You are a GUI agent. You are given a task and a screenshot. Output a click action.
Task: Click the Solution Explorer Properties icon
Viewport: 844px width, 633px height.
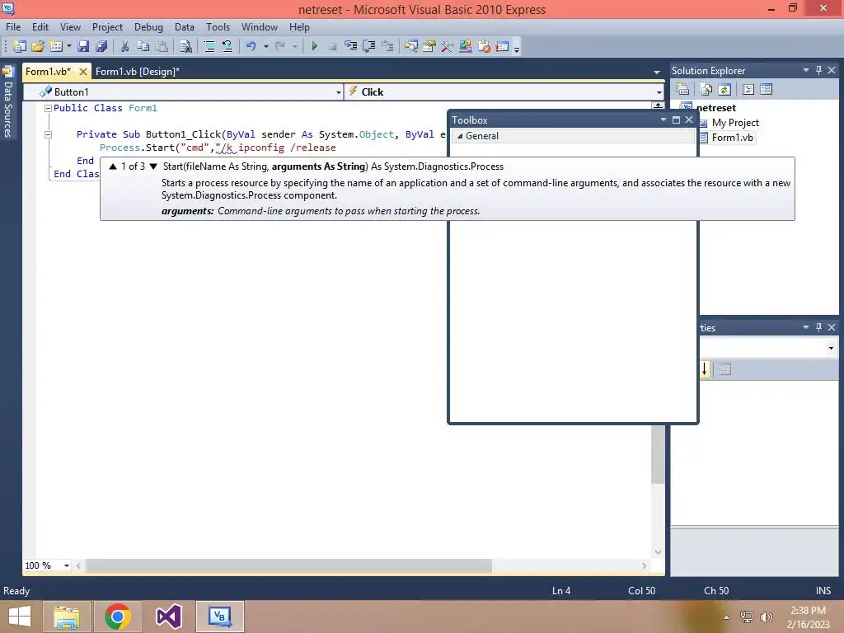682,89
